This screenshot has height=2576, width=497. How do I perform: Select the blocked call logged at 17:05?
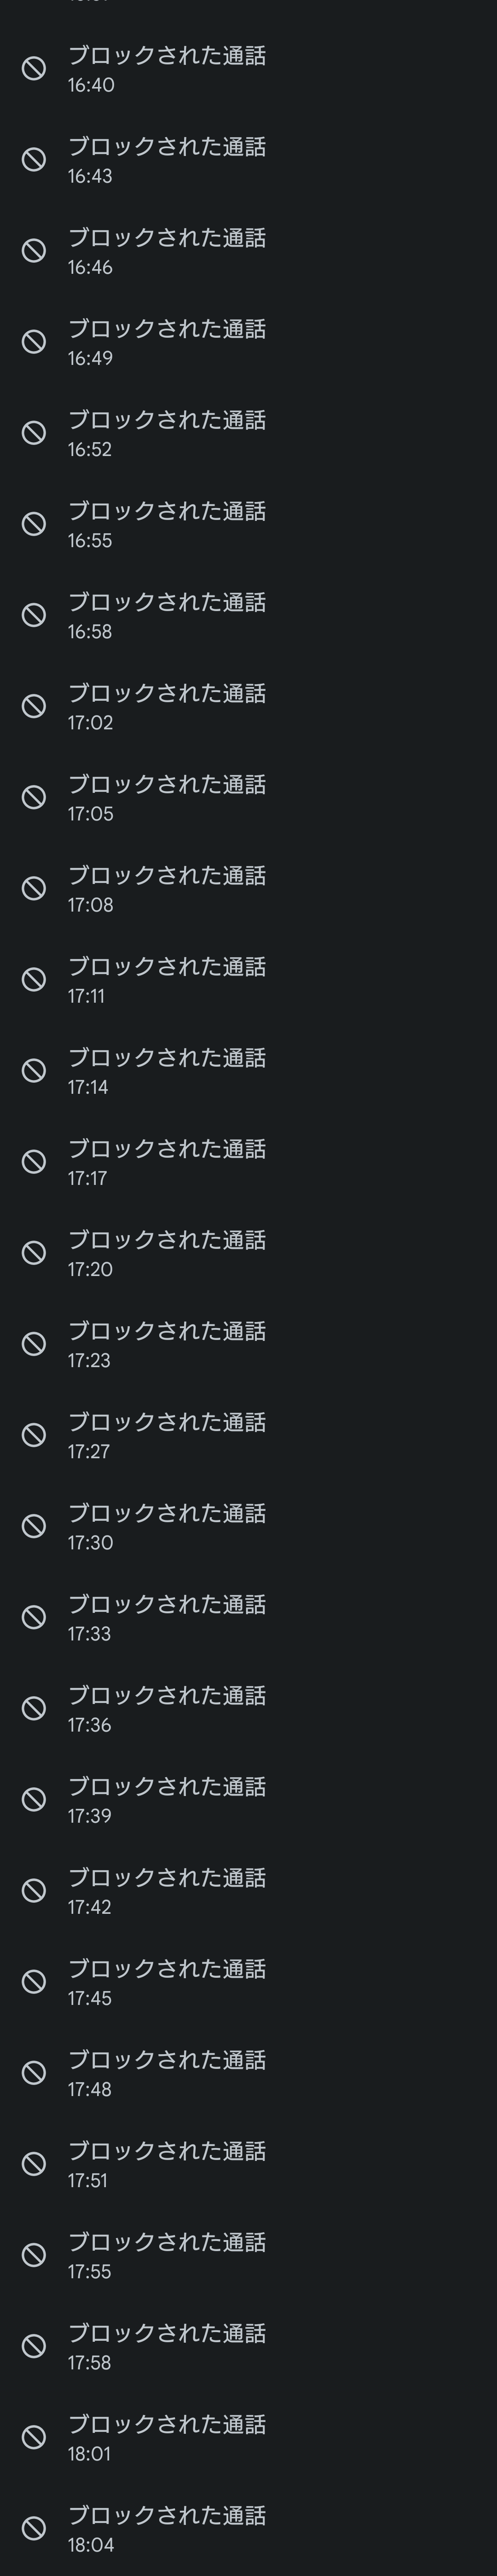click(x=248, y=797)
